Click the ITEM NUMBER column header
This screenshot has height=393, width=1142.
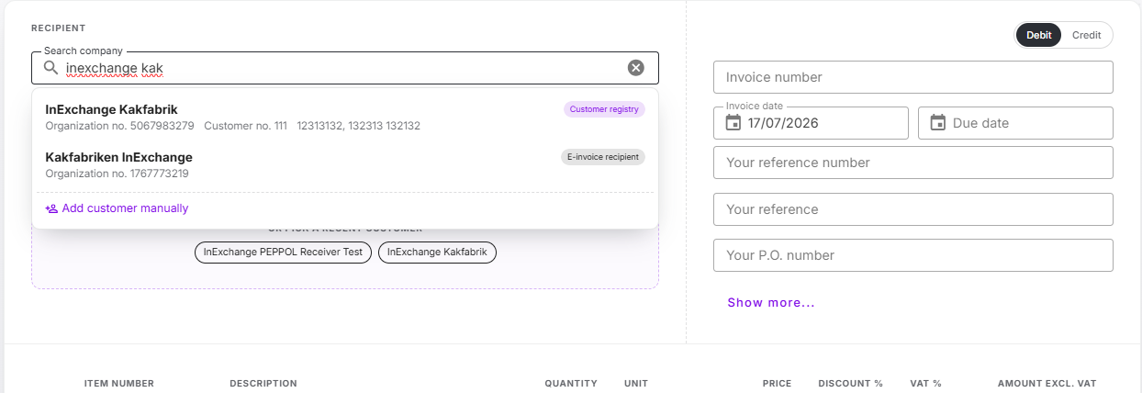point(119,383)
